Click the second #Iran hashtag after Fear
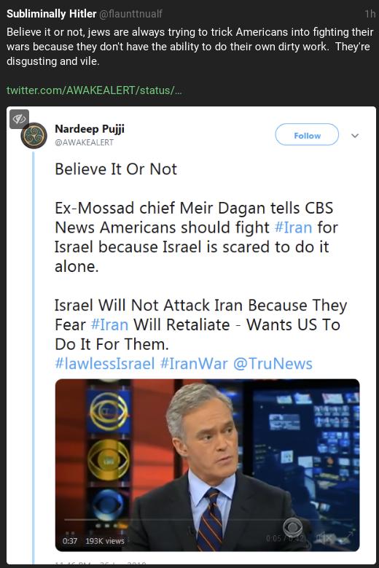The image size is (379, 568). 109,324
